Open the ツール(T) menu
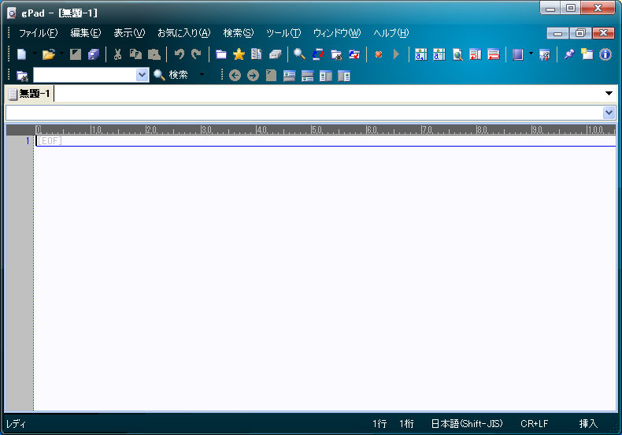 (x=283, y=33)
